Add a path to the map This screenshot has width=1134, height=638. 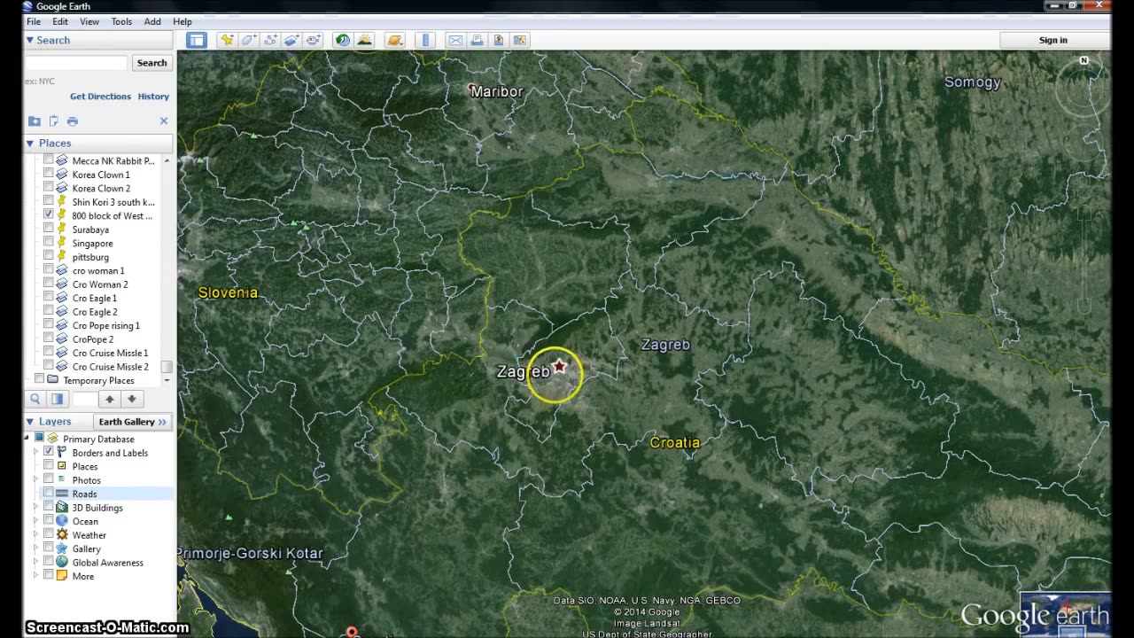pyautogui.click(x=270, y=40)
